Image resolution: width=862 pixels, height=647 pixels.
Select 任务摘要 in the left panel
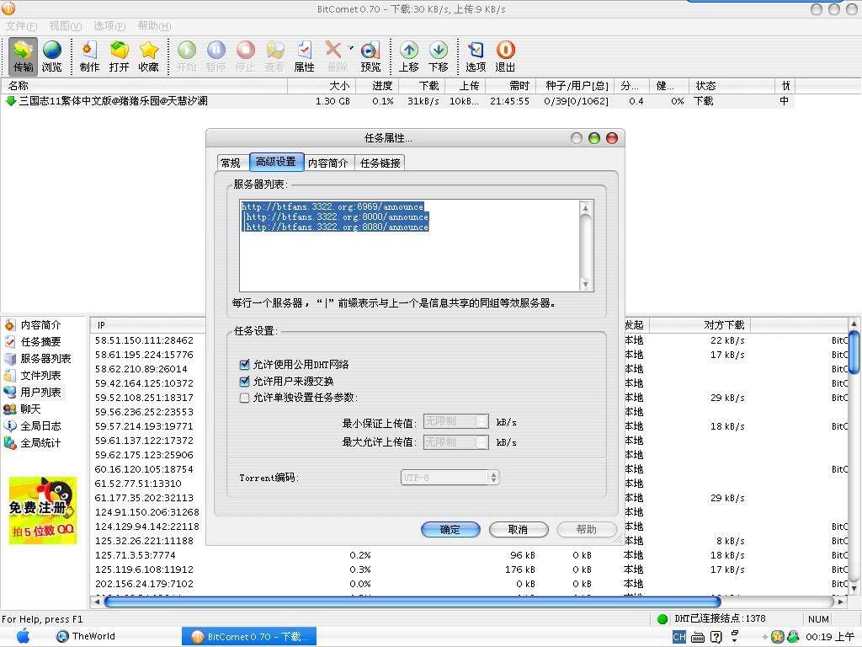pos(34,342)
